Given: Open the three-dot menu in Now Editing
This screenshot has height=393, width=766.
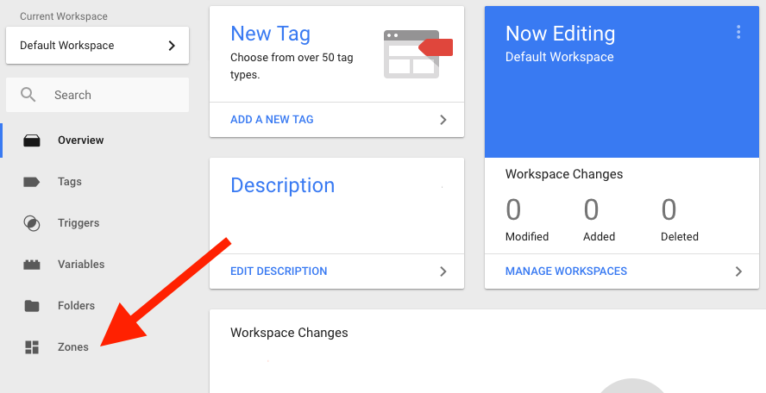Looking at the screenshot, I should (738, 33).
